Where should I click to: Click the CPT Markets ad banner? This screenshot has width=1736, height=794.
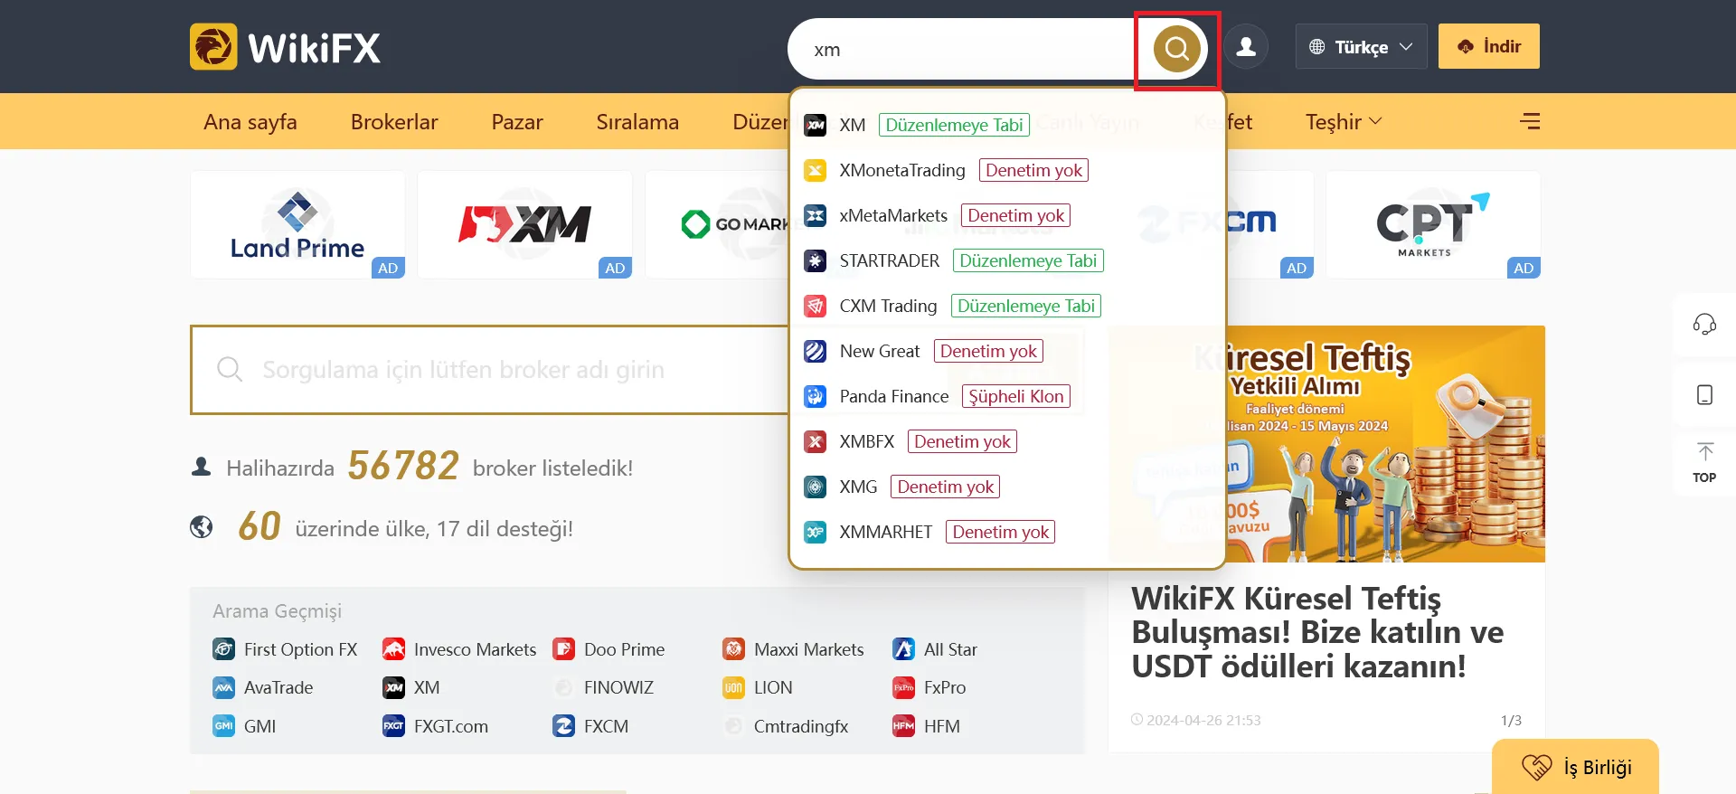point(1433,225)
